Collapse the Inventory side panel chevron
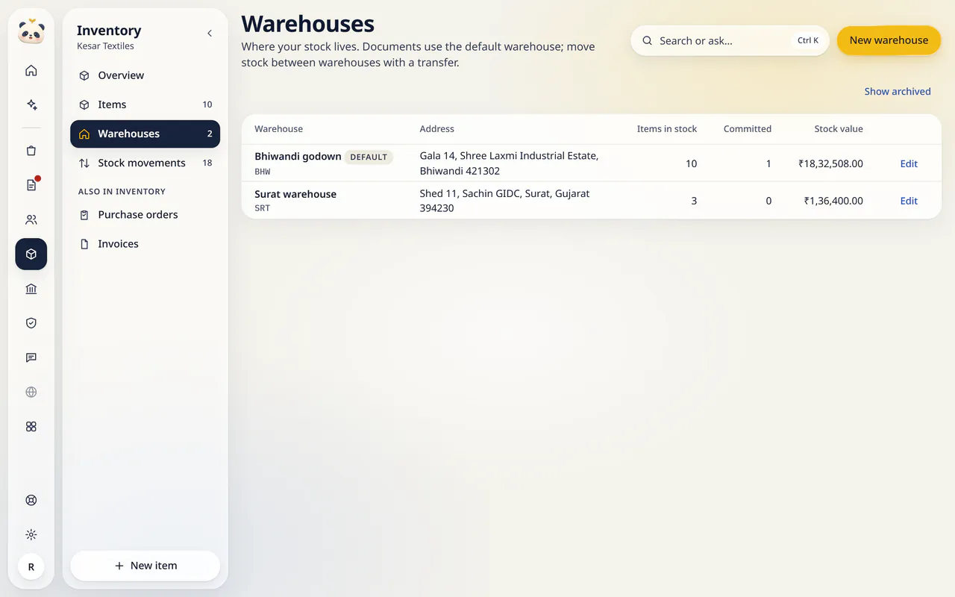The height and width of the screenshot is (597, 955). coord(210,34)
